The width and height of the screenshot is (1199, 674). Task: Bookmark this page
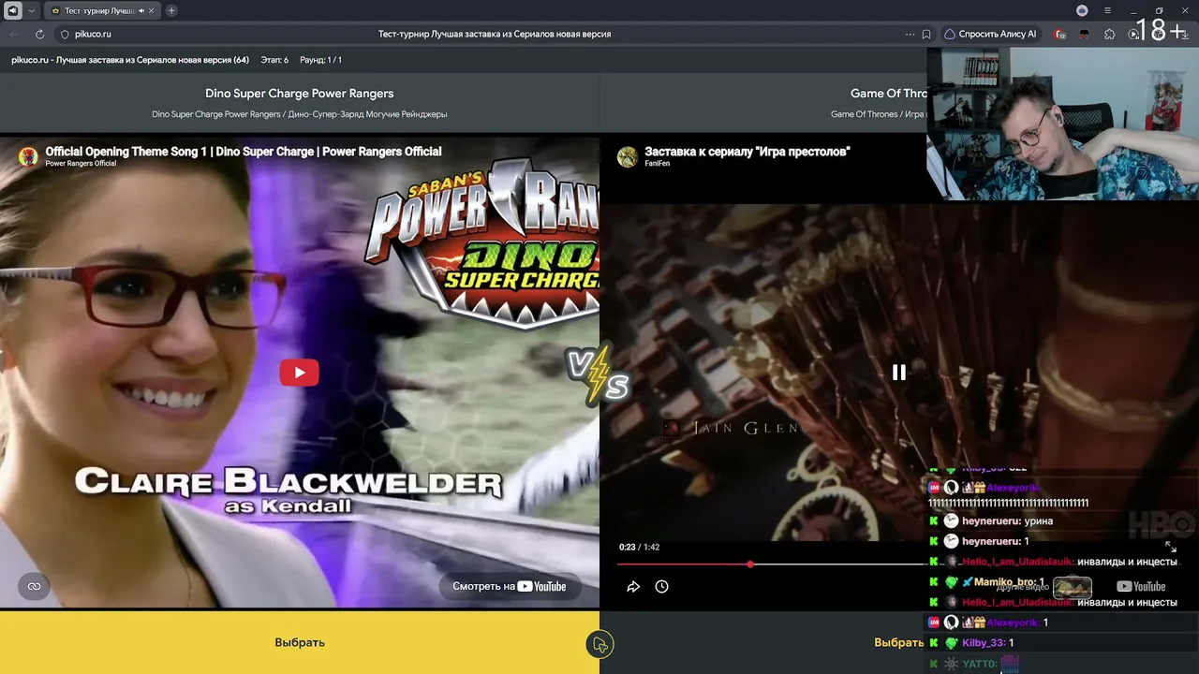[925, 34]
